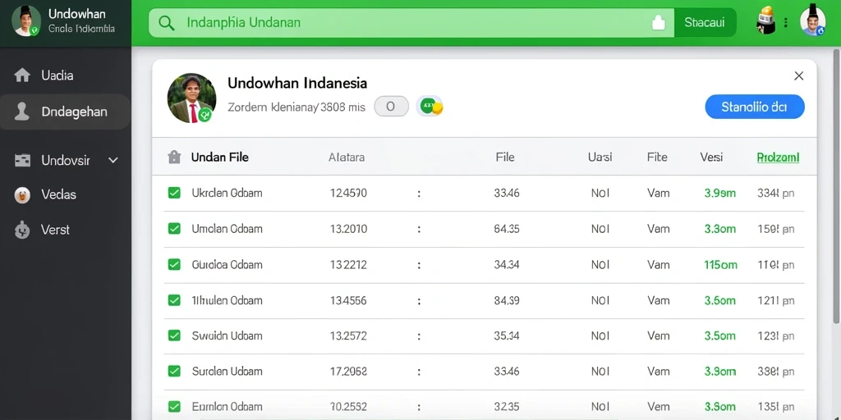Open the Uadia home icon

22,75
